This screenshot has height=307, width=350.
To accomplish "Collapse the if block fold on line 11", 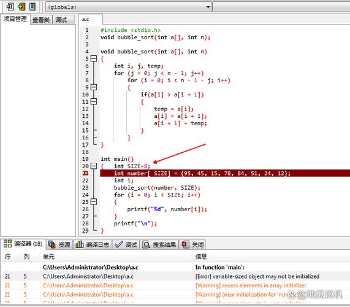I will [x=94, y=101].
